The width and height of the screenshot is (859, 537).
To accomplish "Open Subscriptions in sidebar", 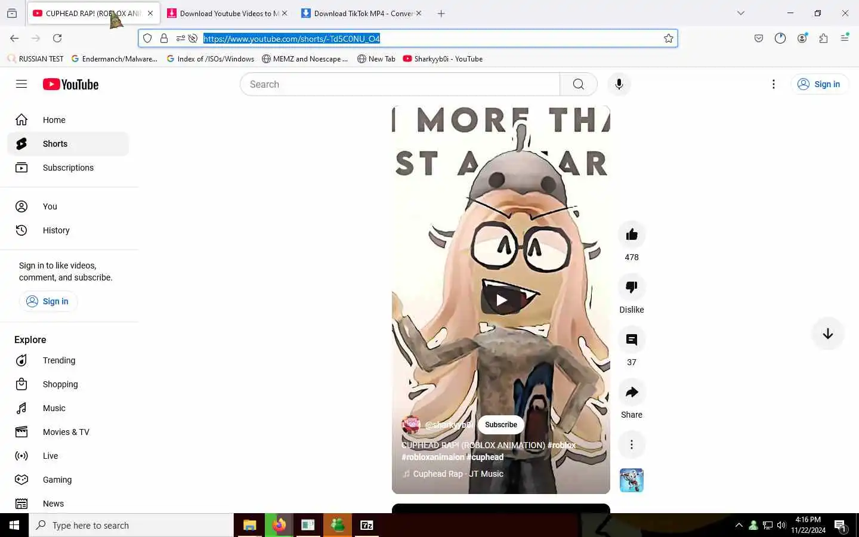I will point(68,168).
